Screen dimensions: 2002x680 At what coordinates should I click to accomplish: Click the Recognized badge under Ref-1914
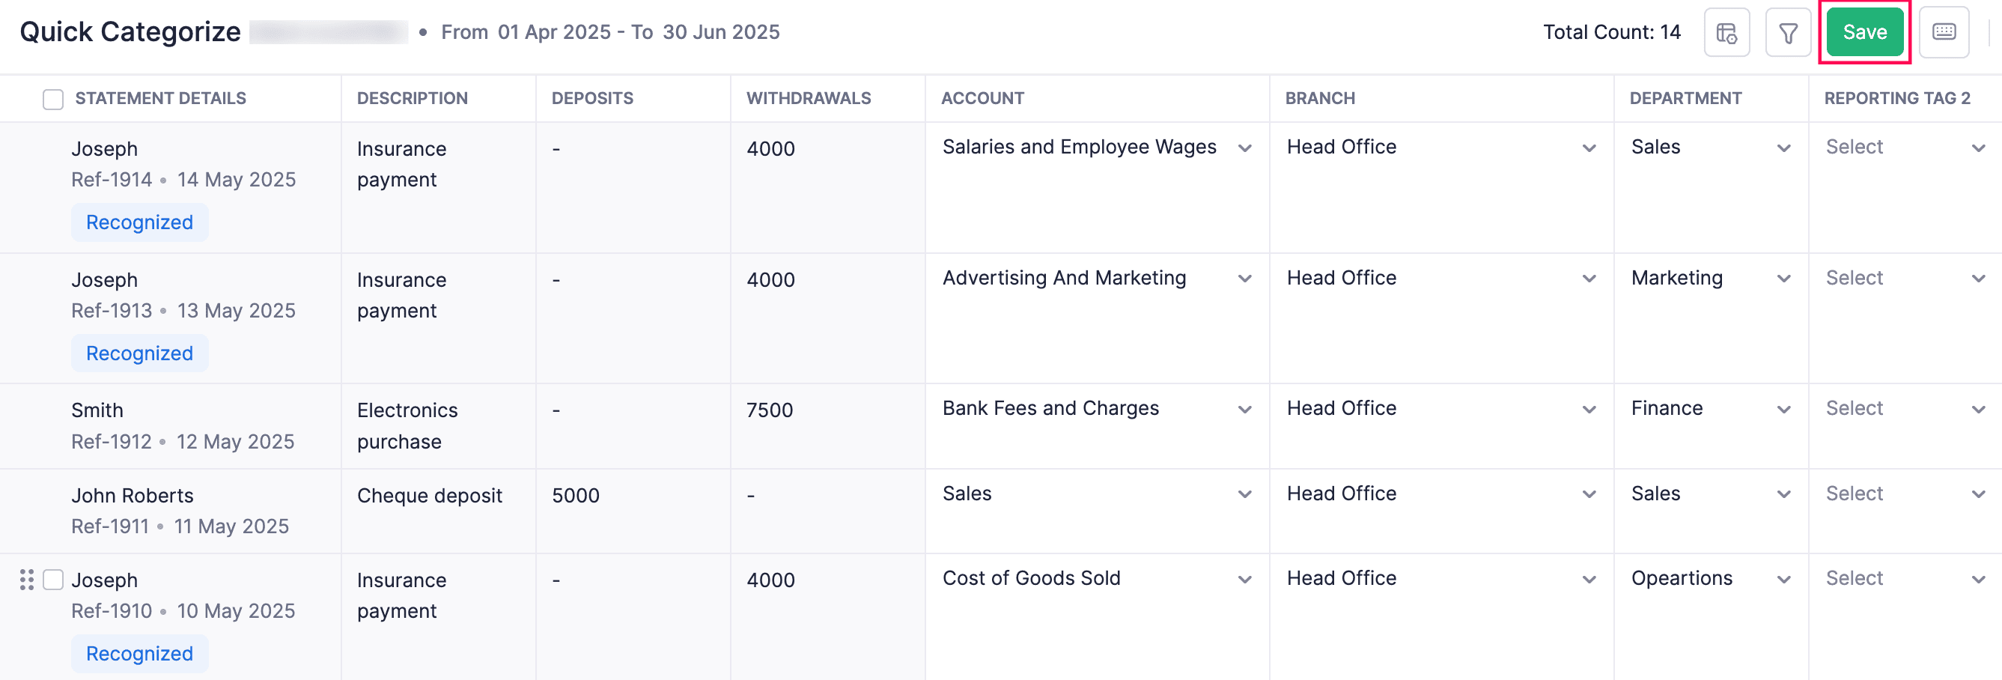click(x=140, y=223)
